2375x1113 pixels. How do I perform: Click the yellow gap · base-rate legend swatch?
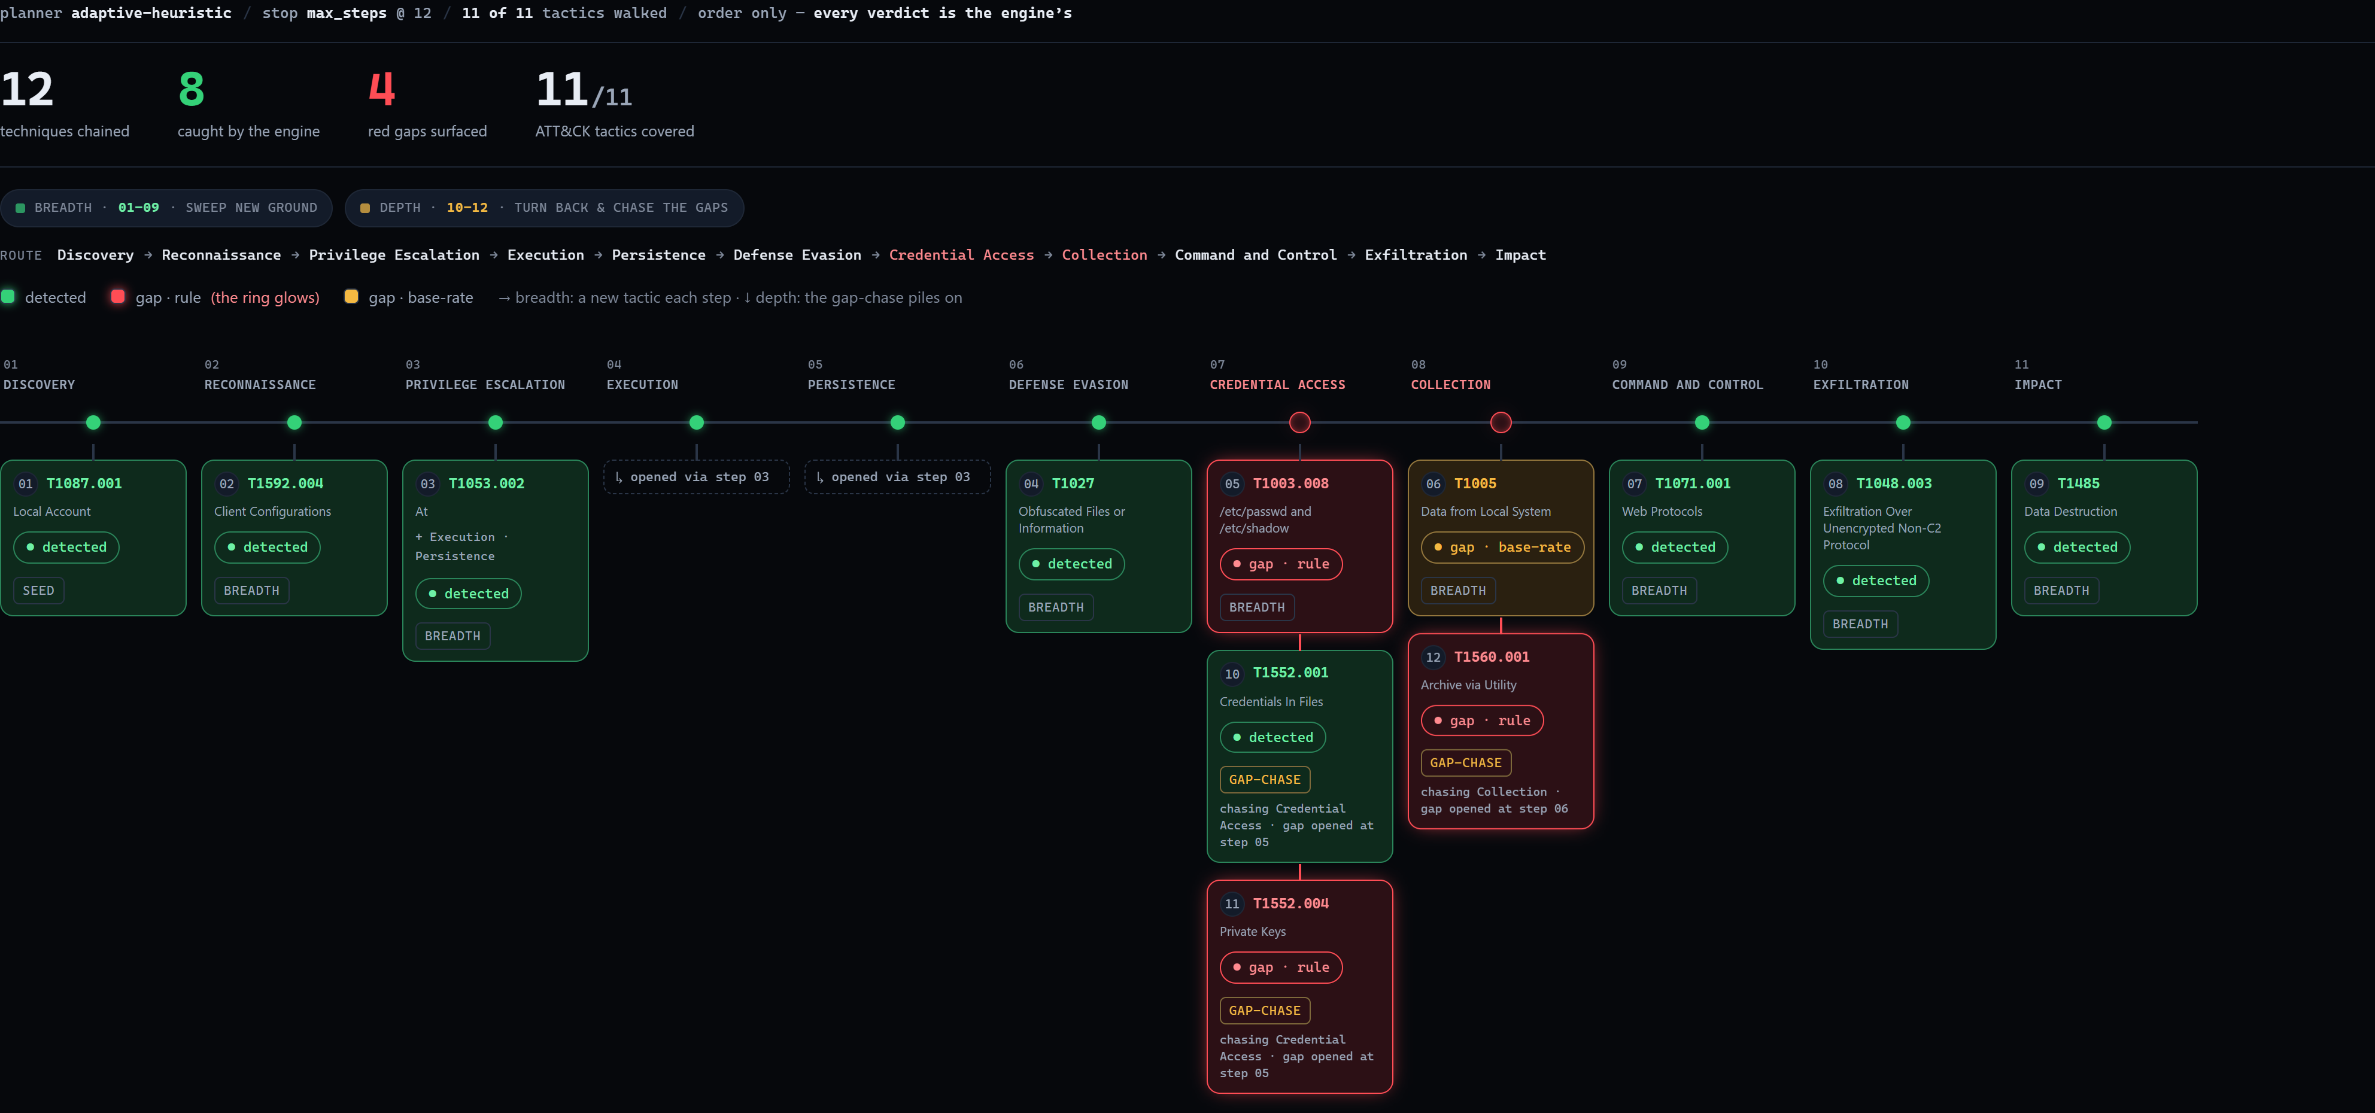351,297
